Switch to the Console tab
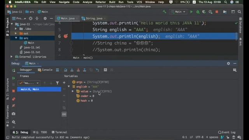The height and width of the screenshot is (140, 249). pos(45,70)
